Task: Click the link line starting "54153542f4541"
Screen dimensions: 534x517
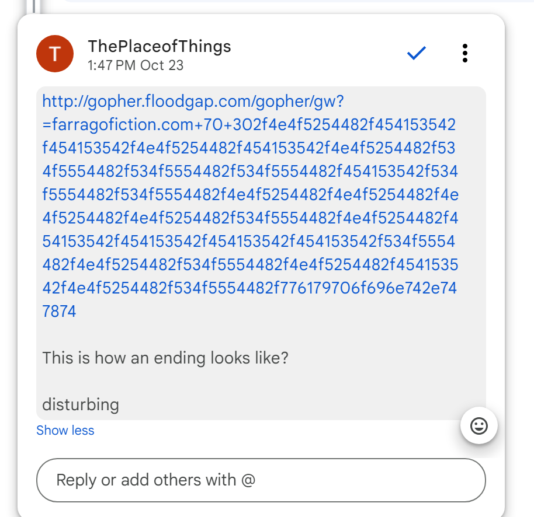Action: tap(250, 242)
